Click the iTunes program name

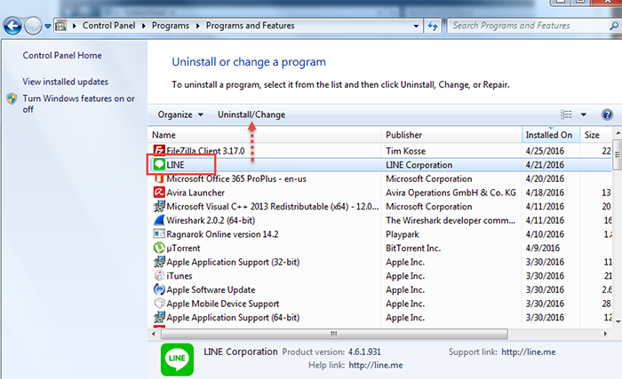tap(179, 276)
